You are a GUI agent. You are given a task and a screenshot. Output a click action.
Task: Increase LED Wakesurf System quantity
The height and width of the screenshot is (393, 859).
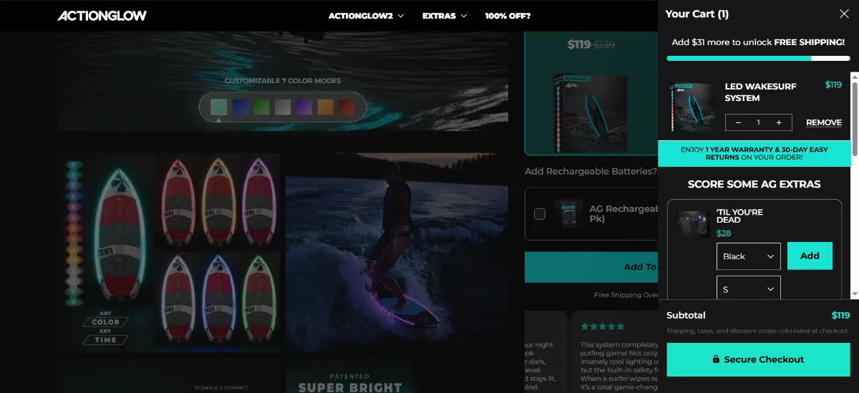pyautogui.click(x=779, y=122)
